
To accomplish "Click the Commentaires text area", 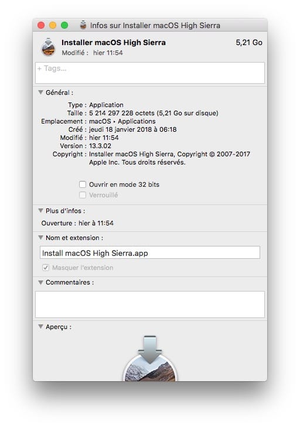I will click(150, 304).
